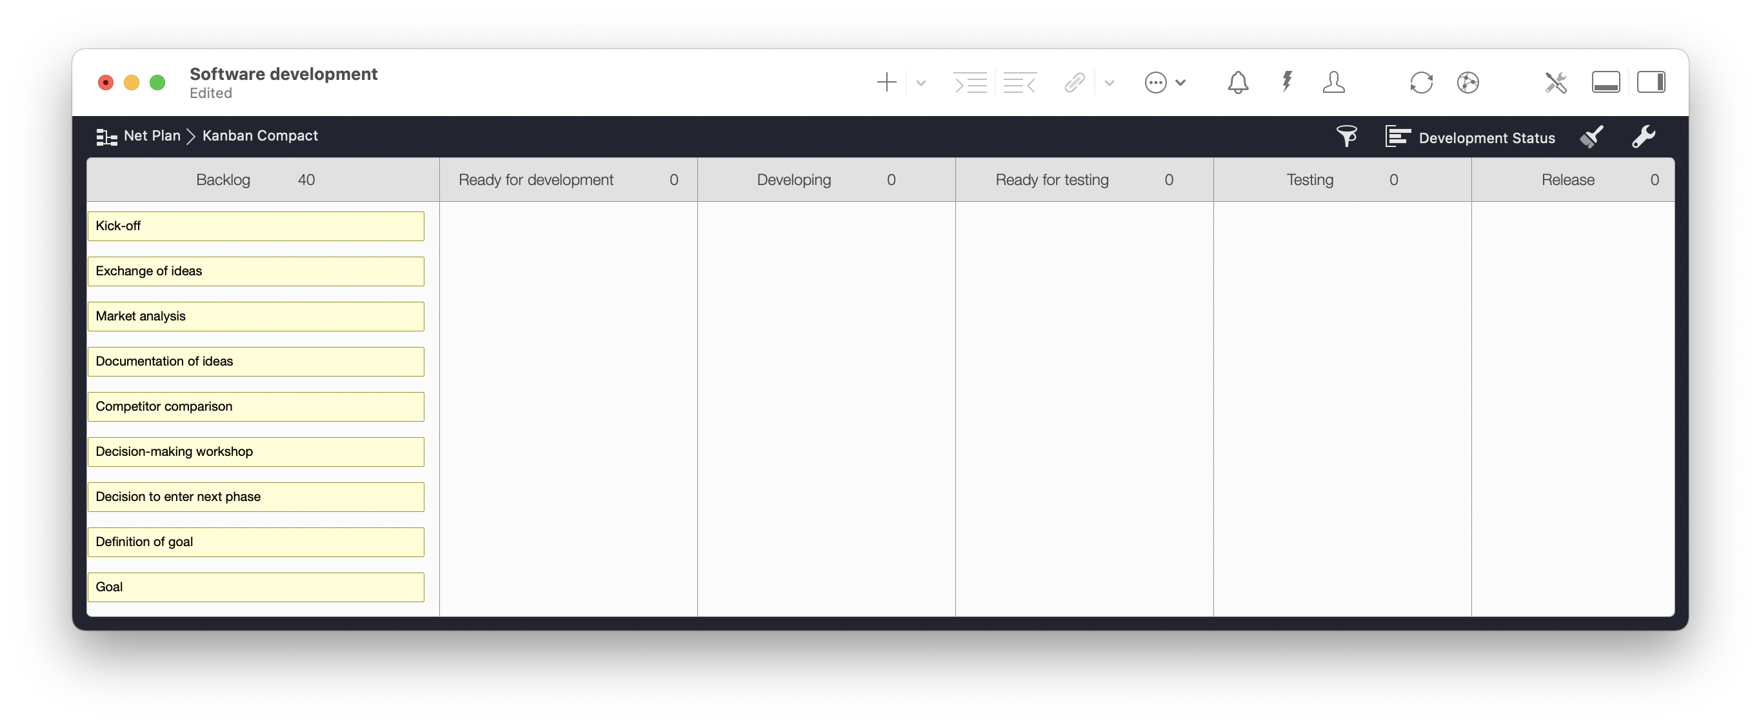This screenshot has height=726, width=1761.
Task: Click the Backlog column header
Action: coord(263,180)
